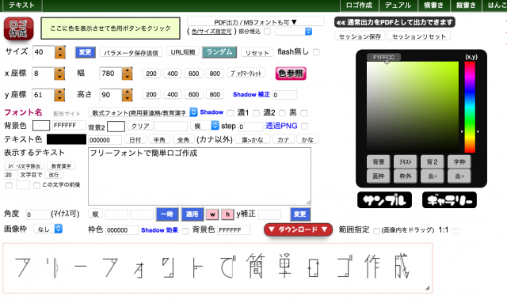This screenshot has width=507, height=307.
Task: Click the red ダウンロード button
Action: (x=298, y=229)
